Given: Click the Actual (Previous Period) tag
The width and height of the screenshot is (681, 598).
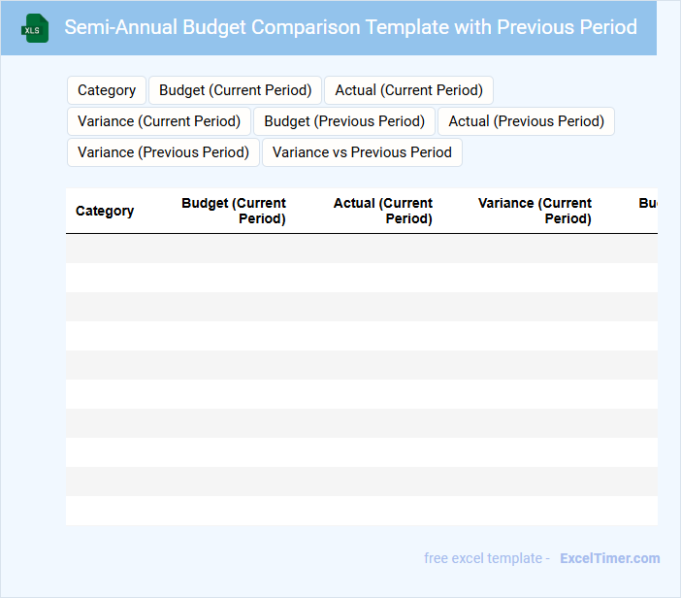Looking at the screenshot, I should 526,121.
